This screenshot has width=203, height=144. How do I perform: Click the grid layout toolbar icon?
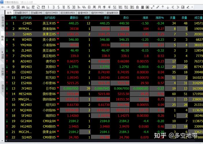tap(183, 7)
